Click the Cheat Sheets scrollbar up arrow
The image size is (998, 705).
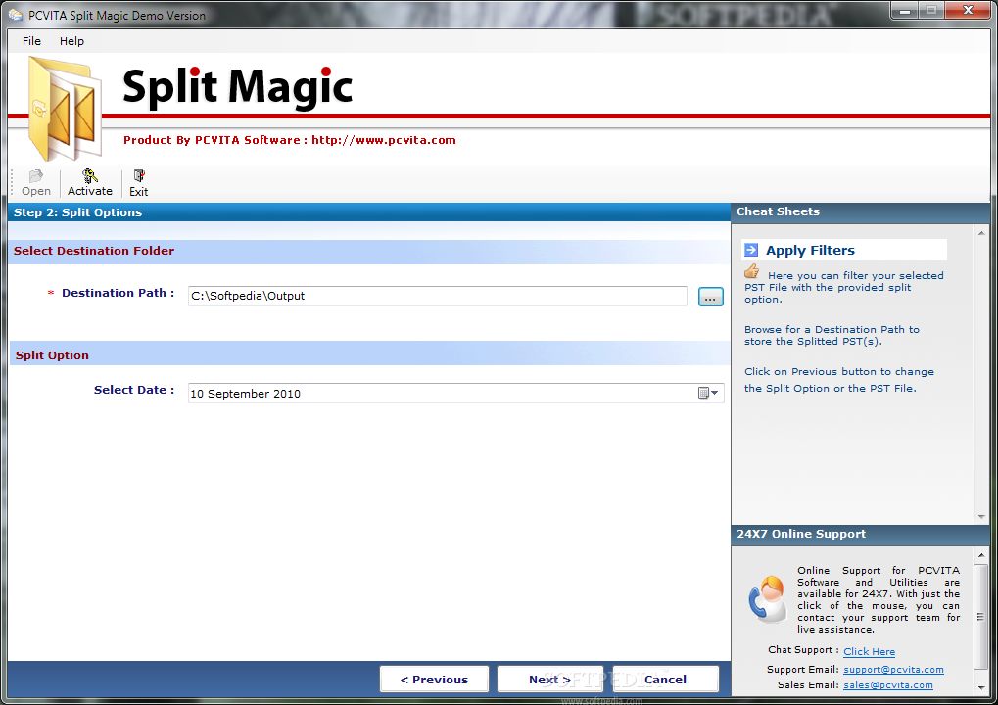pyautogui.click(x=980, y=233)
